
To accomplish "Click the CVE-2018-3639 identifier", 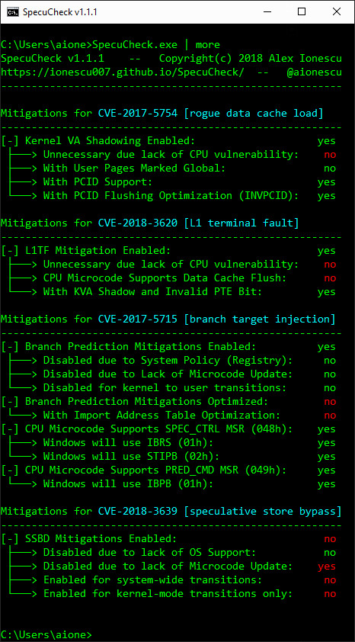I will point(138,511).
